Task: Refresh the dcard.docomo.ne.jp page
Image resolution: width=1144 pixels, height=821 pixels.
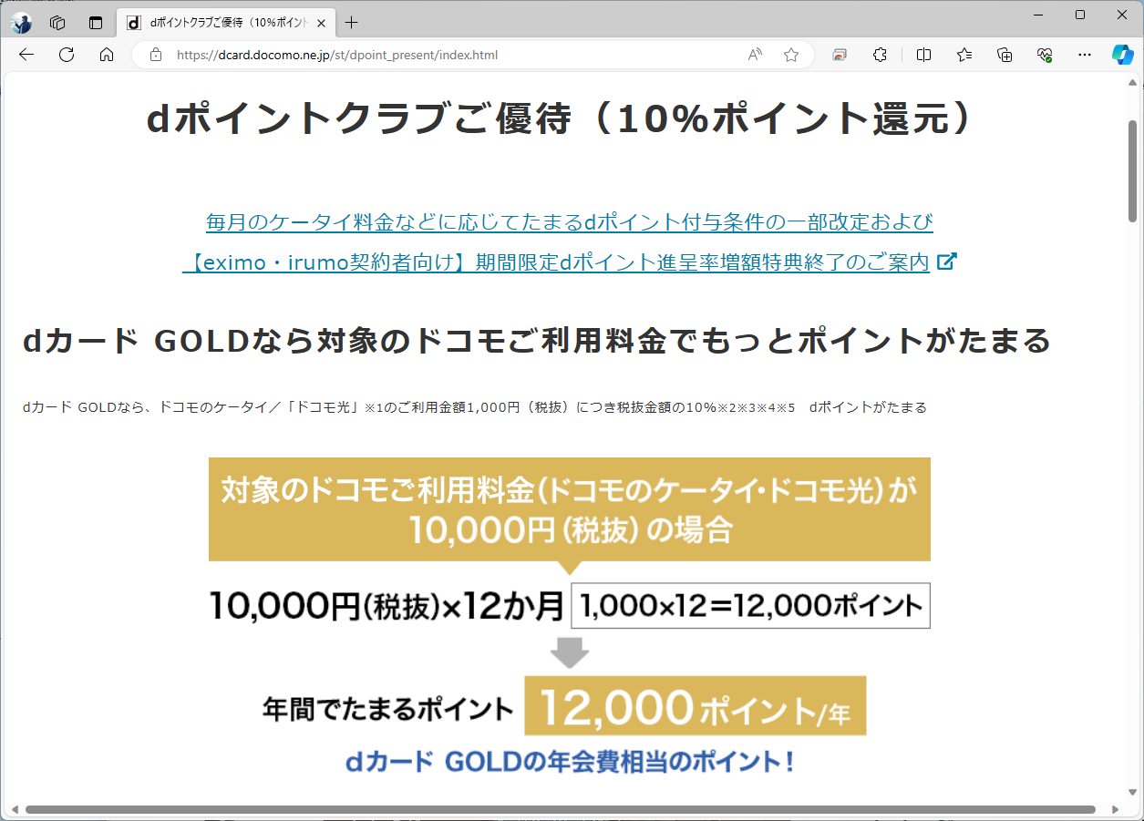Action: click(66, 55)
